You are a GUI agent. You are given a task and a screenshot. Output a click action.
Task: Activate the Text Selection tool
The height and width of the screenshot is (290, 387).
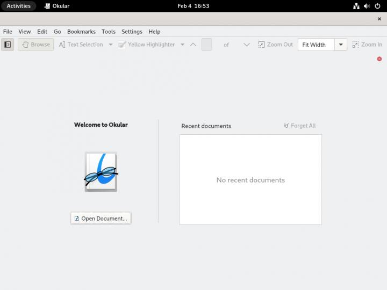81,45
